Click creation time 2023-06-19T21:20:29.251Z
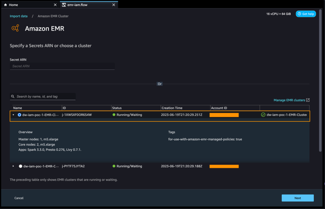This screenshot has width=325, height=209. click(182, 115)
